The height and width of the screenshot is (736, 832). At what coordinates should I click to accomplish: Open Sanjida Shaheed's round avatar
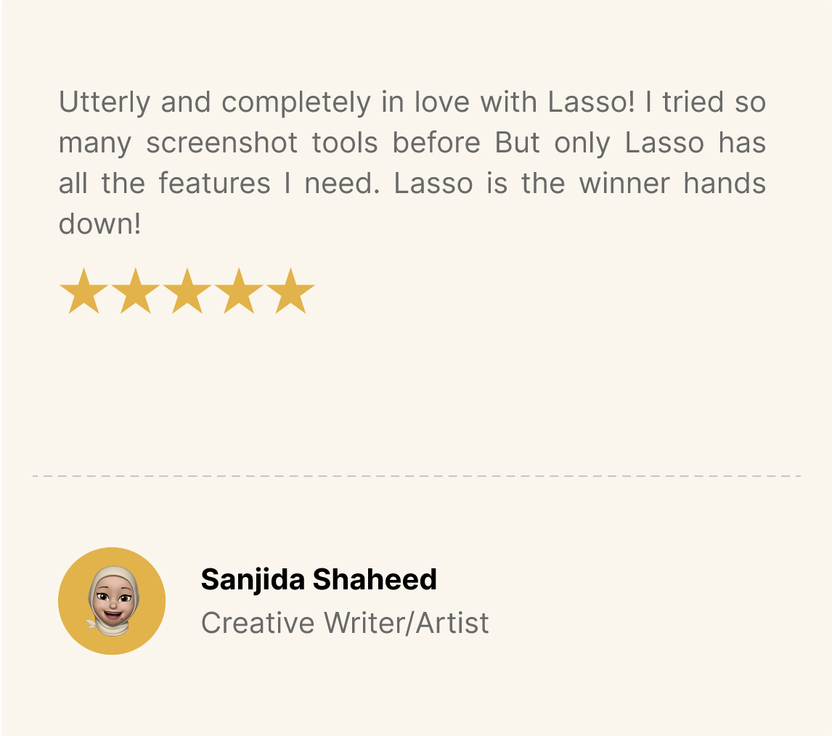[x=112, y=601]
